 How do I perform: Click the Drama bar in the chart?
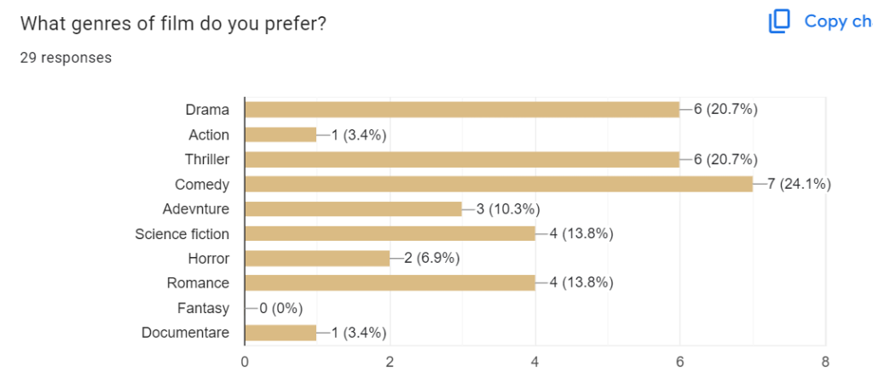click(x=462, y=110)
